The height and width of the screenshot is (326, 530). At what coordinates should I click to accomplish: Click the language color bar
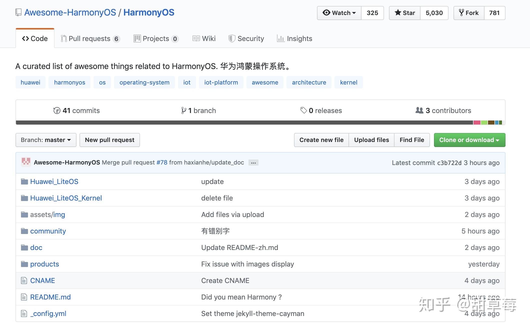pyautogui.click(x=260, y=122)
